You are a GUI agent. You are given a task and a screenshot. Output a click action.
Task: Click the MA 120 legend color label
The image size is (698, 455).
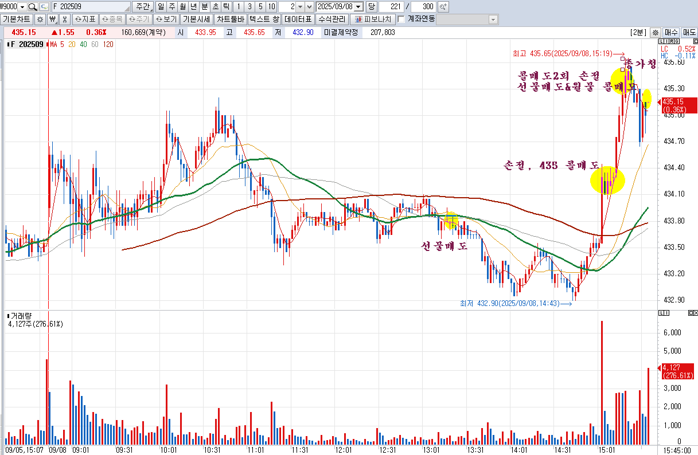tap(108, 44)
